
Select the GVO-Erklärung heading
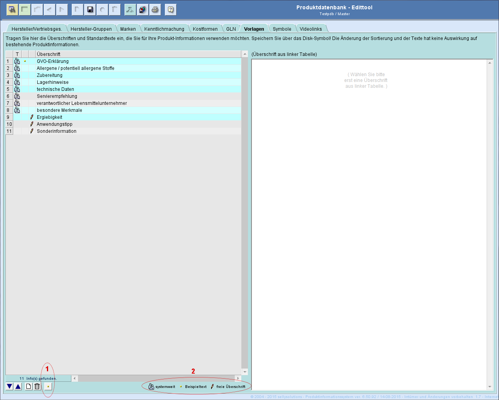(53, 61)
